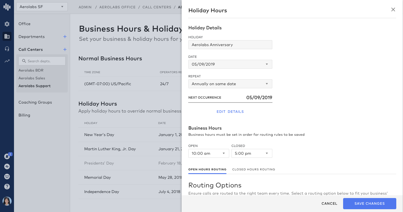Change the OPEN time from 10:00 am
The image size is (403, 212).
(208, 153)
